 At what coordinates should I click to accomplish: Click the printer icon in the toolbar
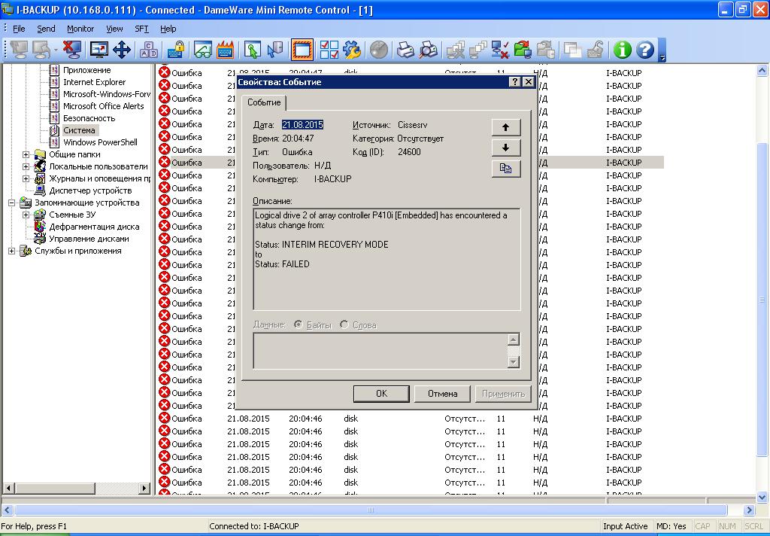coord(405,50)
